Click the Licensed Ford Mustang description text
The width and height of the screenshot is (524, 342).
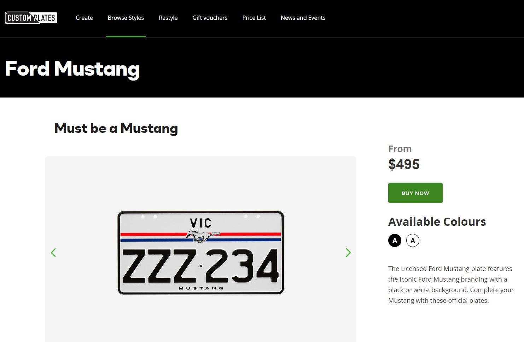(451, 284)
